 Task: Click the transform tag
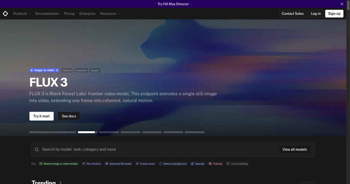(81, 70)
